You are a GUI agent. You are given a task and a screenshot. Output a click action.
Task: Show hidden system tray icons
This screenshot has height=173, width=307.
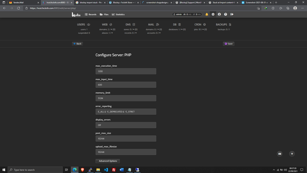(274, 170)
